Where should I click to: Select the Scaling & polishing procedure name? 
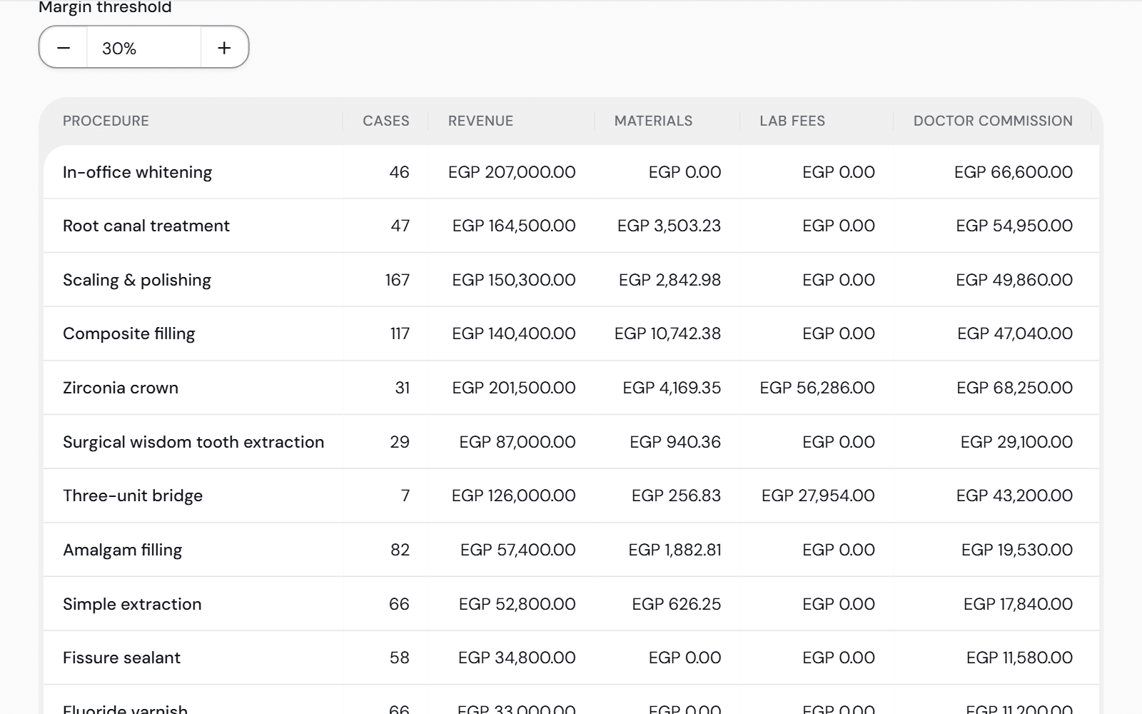pyautogui.click(x=137, y=280)
